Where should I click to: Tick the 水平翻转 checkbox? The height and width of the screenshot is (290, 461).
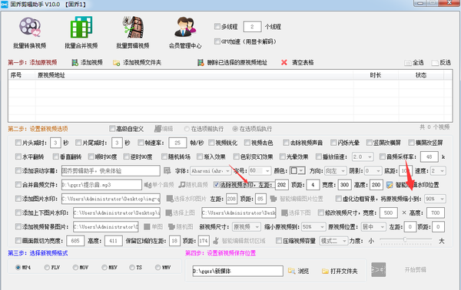point(18,157)
